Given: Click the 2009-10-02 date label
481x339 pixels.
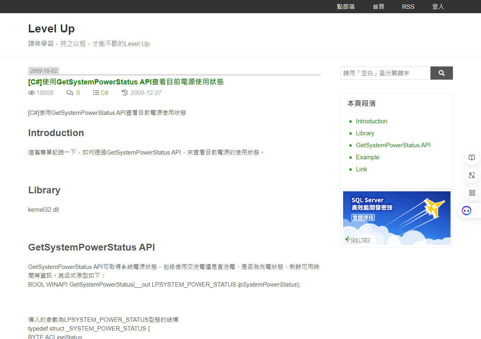Looking at the screenshot, I should pos(44,71).
